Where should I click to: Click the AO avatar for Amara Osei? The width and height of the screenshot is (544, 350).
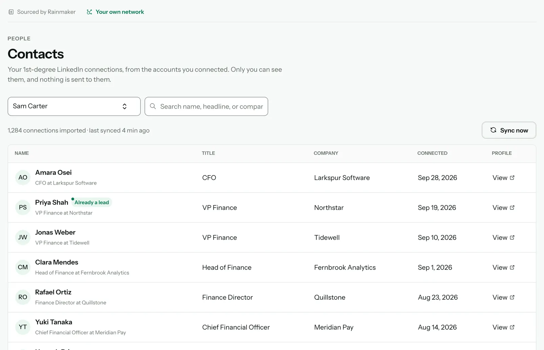point(23,178)
